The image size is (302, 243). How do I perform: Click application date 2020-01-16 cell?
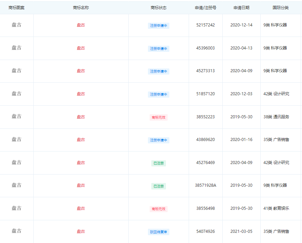tap(241, 140)
